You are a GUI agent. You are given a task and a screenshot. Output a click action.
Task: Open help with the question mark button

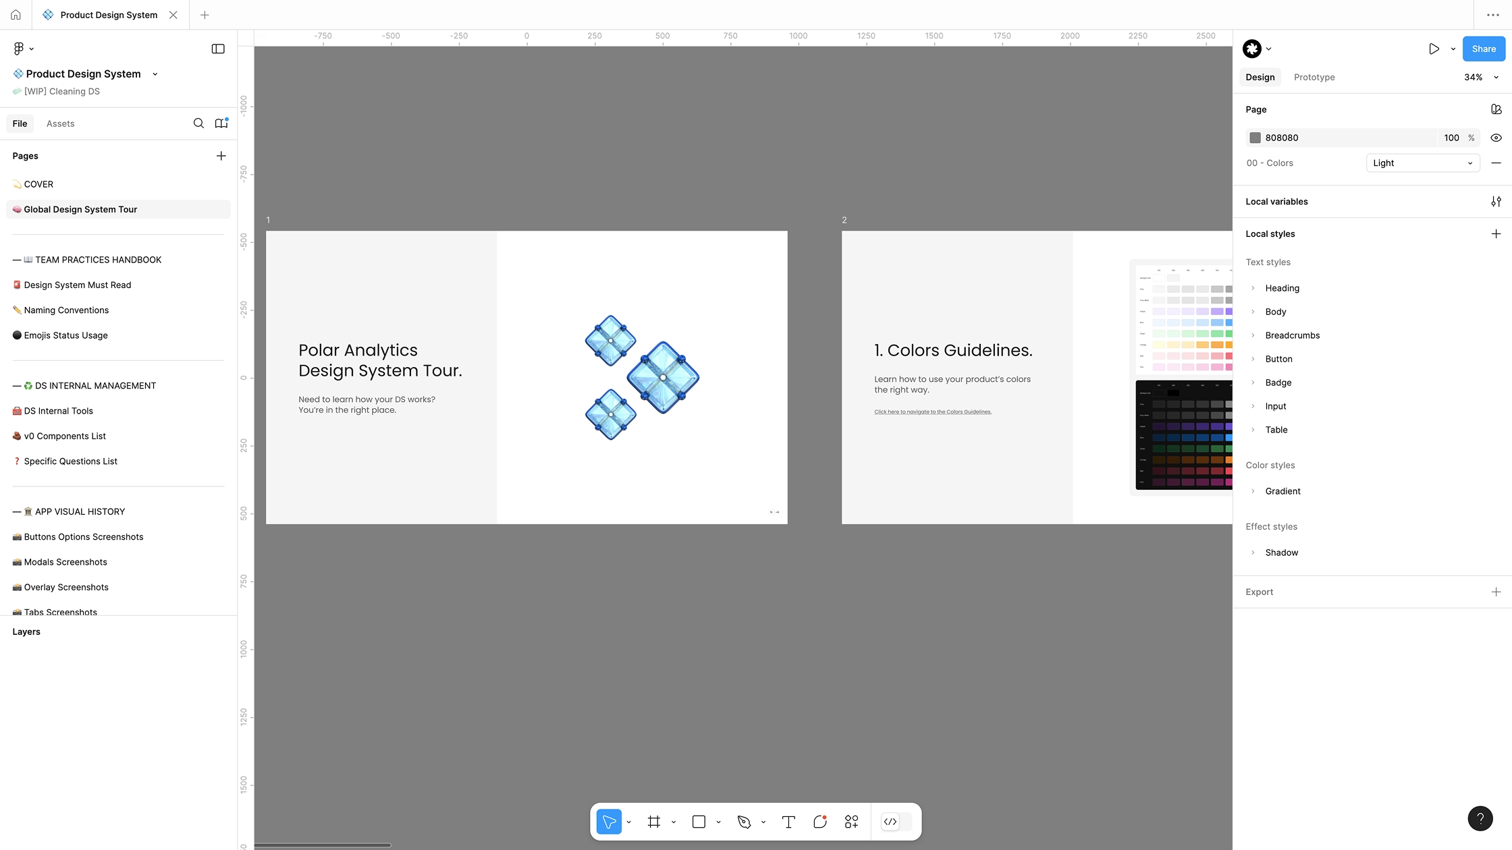point(1481,818)
